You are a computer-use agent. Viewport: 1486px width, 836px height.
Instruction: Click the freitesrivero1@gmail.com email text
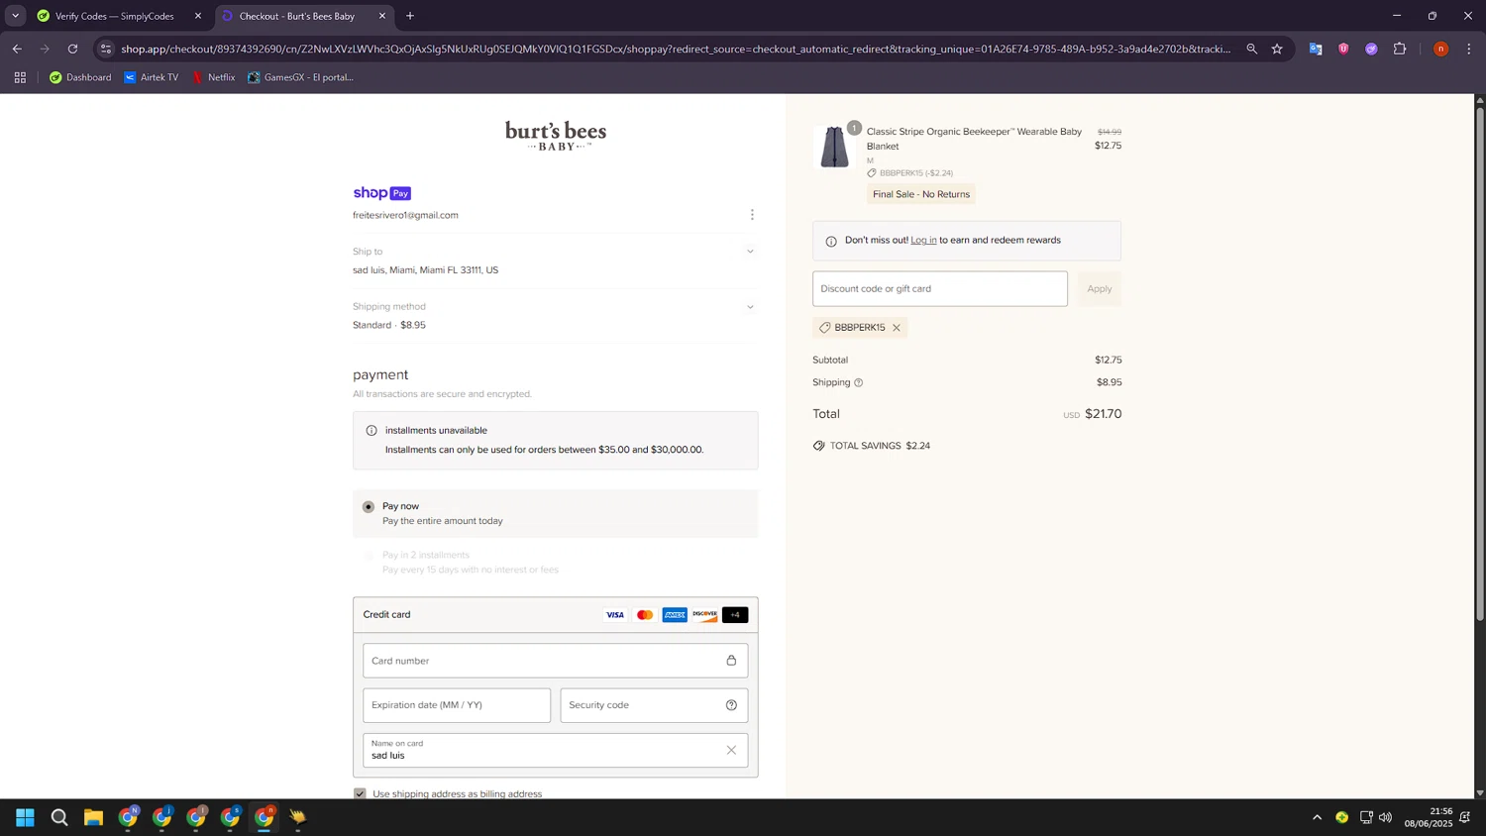pos(405,215)
